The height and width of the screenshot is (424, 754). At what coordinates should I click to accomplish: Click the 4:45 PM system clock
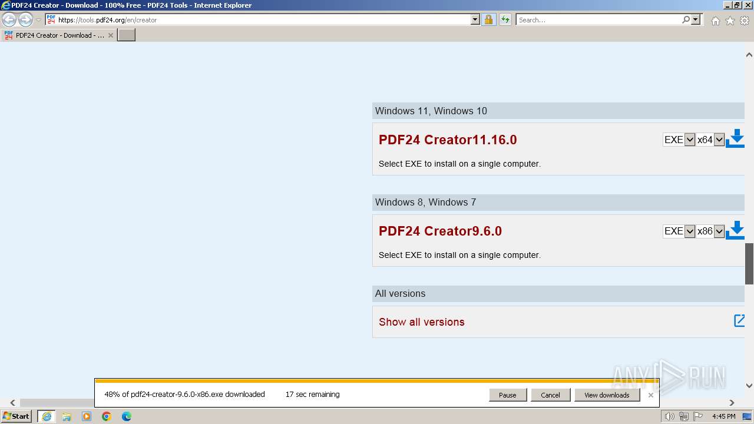tap(723, 416)
